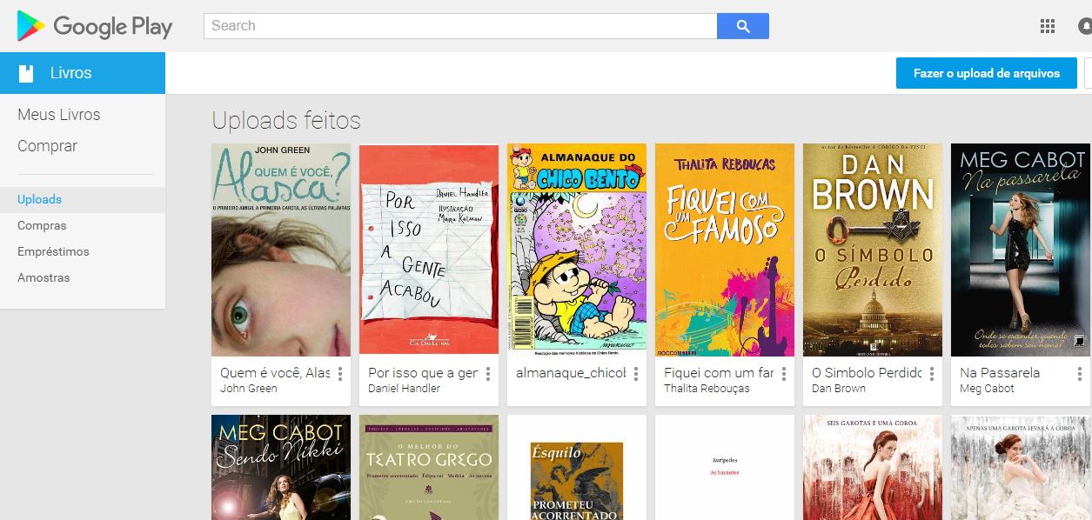Image resolution: width=1092 pixels, height=520 pixels.
Task: Click the blue search magnifier button
Action: [x=743, y=26]
